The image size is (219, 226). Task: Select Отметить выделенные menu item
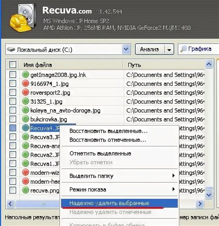[119, 154]
